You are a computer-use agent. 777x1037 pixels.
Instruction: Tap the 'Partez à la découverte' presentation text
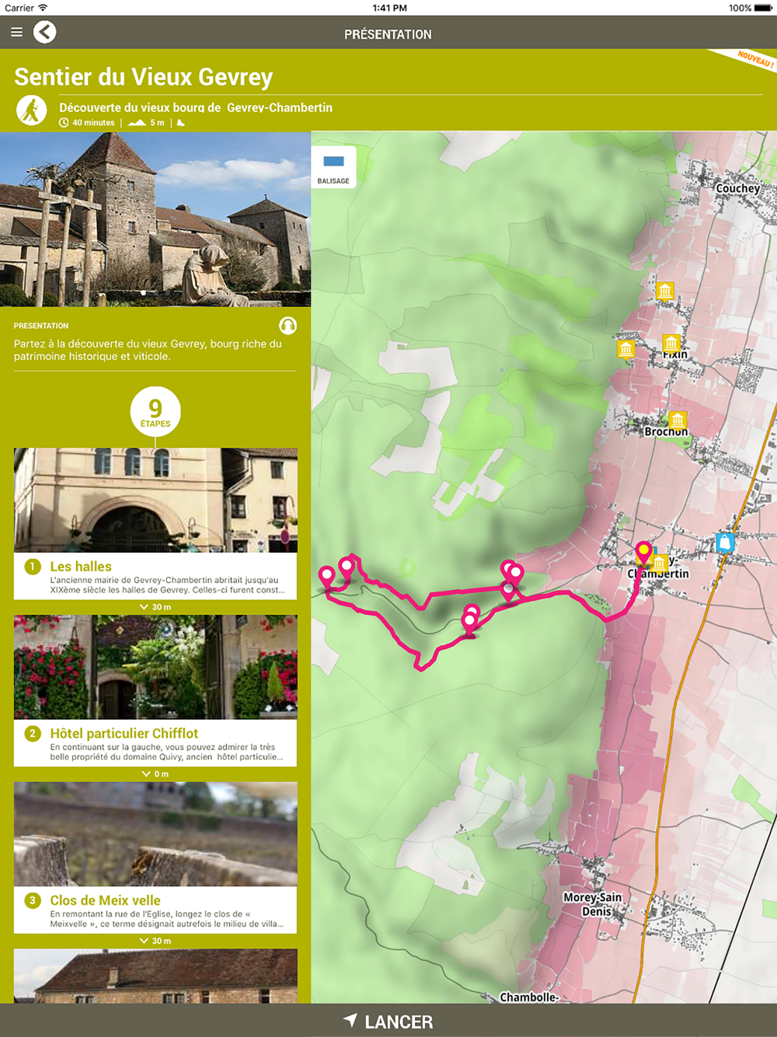[148, 351]
